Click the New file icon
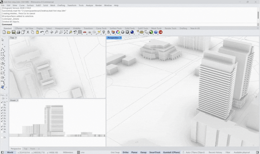This screenshot has height=154, width=260. pyautogui.click(x=4, y=32)
